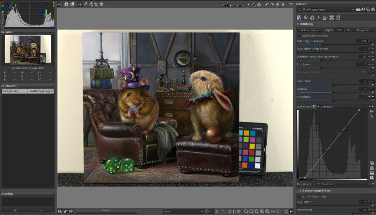Rotate image right
The width and height of the screenshot is (376, 215).
272,5
